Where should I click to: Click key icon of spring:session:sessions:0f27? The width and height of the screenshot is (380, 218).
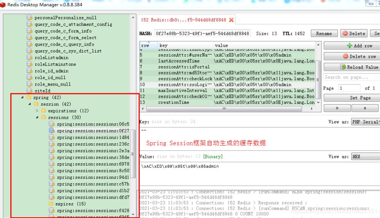[x=52, y=130]
